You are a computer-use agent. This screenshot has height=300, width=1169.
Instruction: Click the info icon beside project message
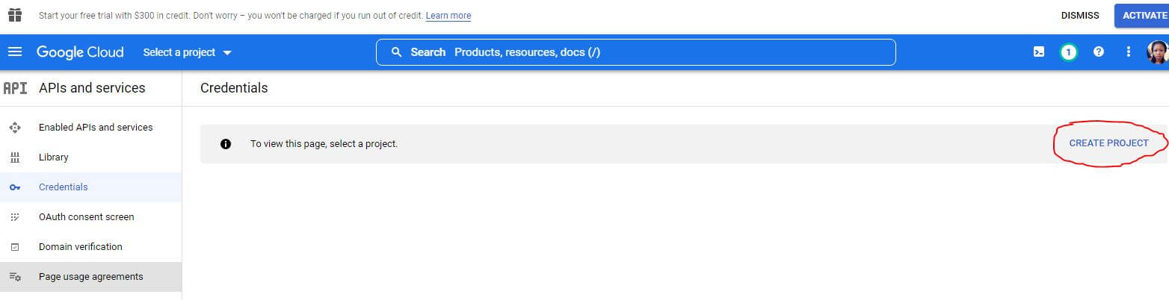click(x=226, y=143)
